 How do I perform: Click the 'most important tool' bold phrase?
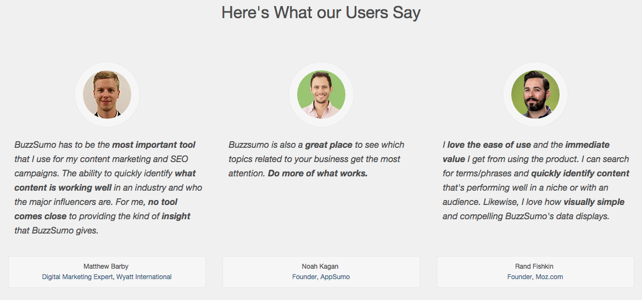click(154, 145)
